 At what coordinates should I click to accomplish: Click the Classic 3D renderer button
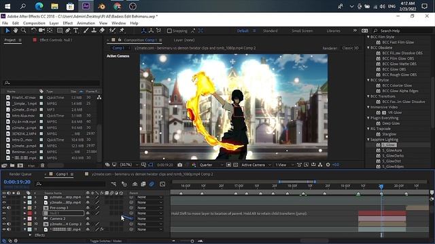(x=350, y=48)
